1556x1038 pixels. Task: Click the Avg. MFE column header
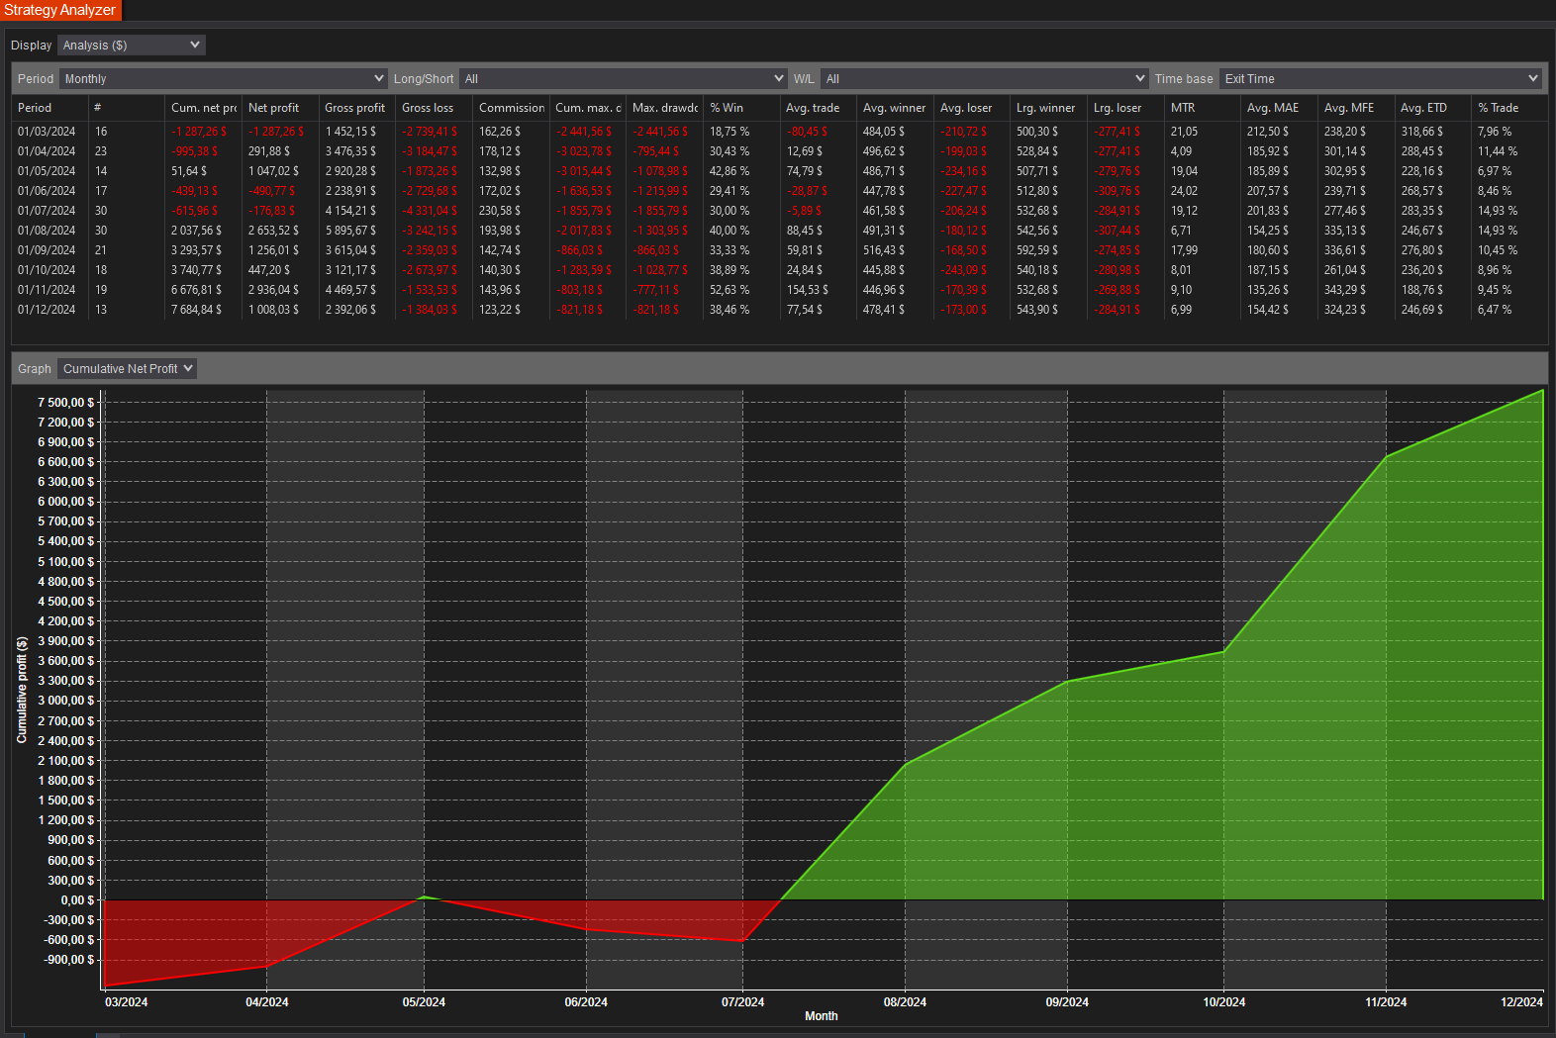click(1356, 108)
